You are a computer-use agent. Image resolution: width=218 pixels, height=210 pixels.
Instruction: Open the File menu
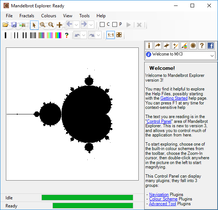[x=9, y=16]
